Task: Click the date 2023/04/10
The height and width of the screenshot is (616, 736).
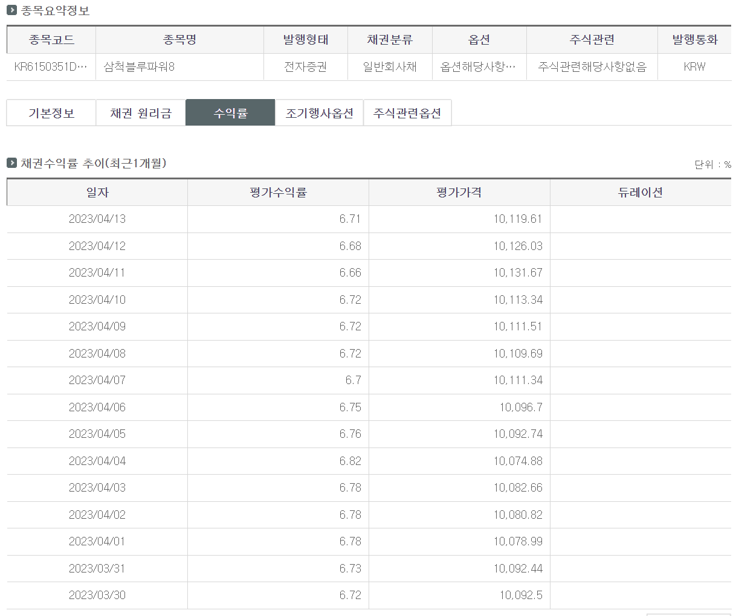Action: click(x=97, y=300)
